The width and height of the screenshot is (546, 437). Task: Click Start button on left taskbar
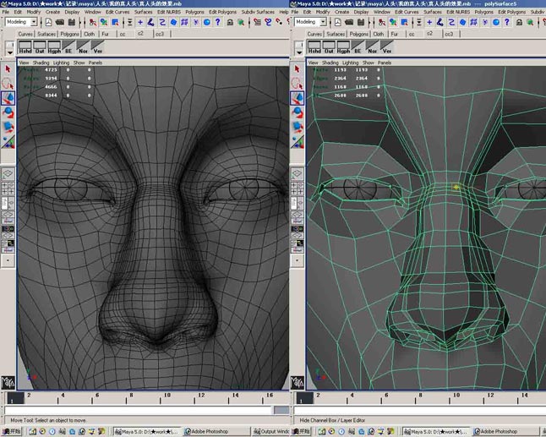pos(12,431)
